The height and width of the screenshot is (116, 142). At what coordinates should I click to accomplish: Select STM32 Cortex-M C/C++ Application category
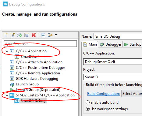point(45,95)
